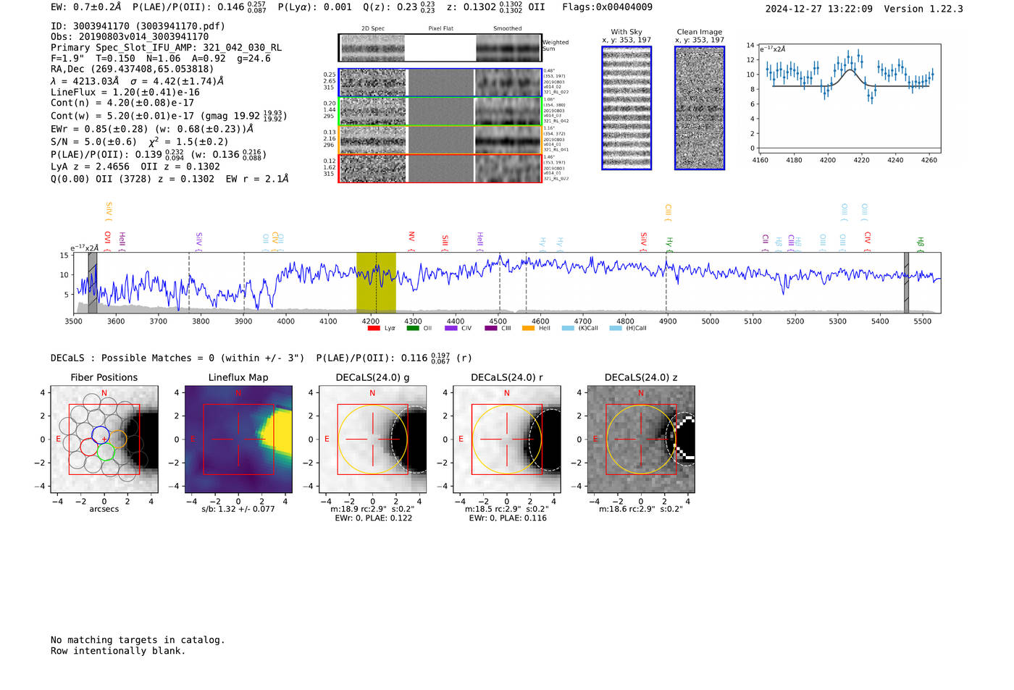This screenshot has width=1014, height=690.
Task: Open the With Sky image
Action: 627,108
